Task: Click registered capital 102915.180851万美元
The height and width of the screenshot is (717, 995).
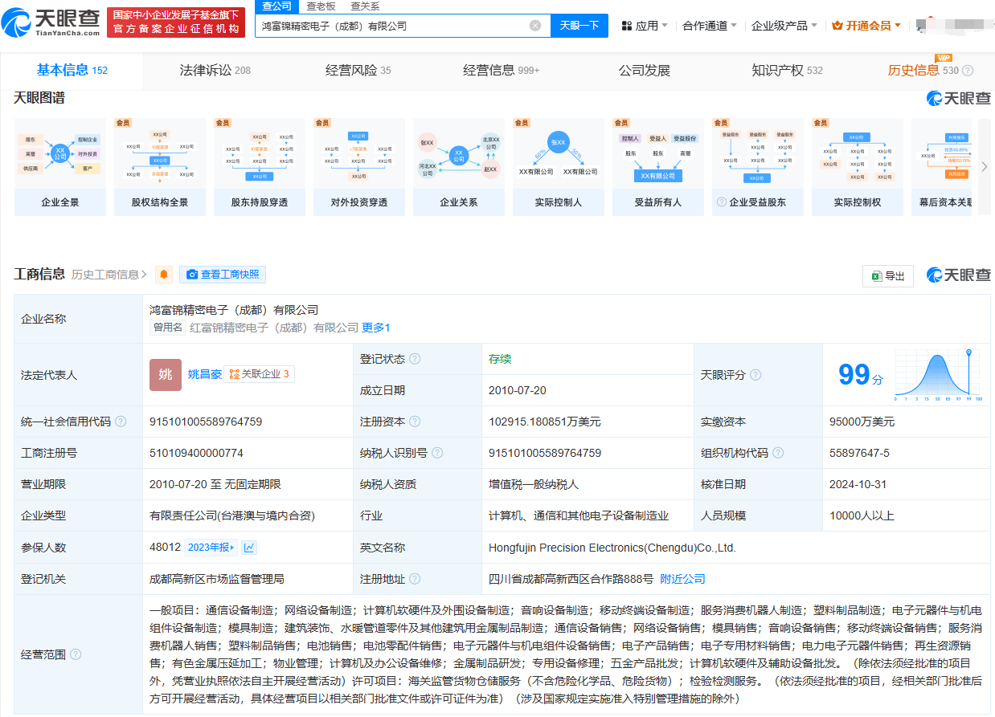Action: pos(544,422)
